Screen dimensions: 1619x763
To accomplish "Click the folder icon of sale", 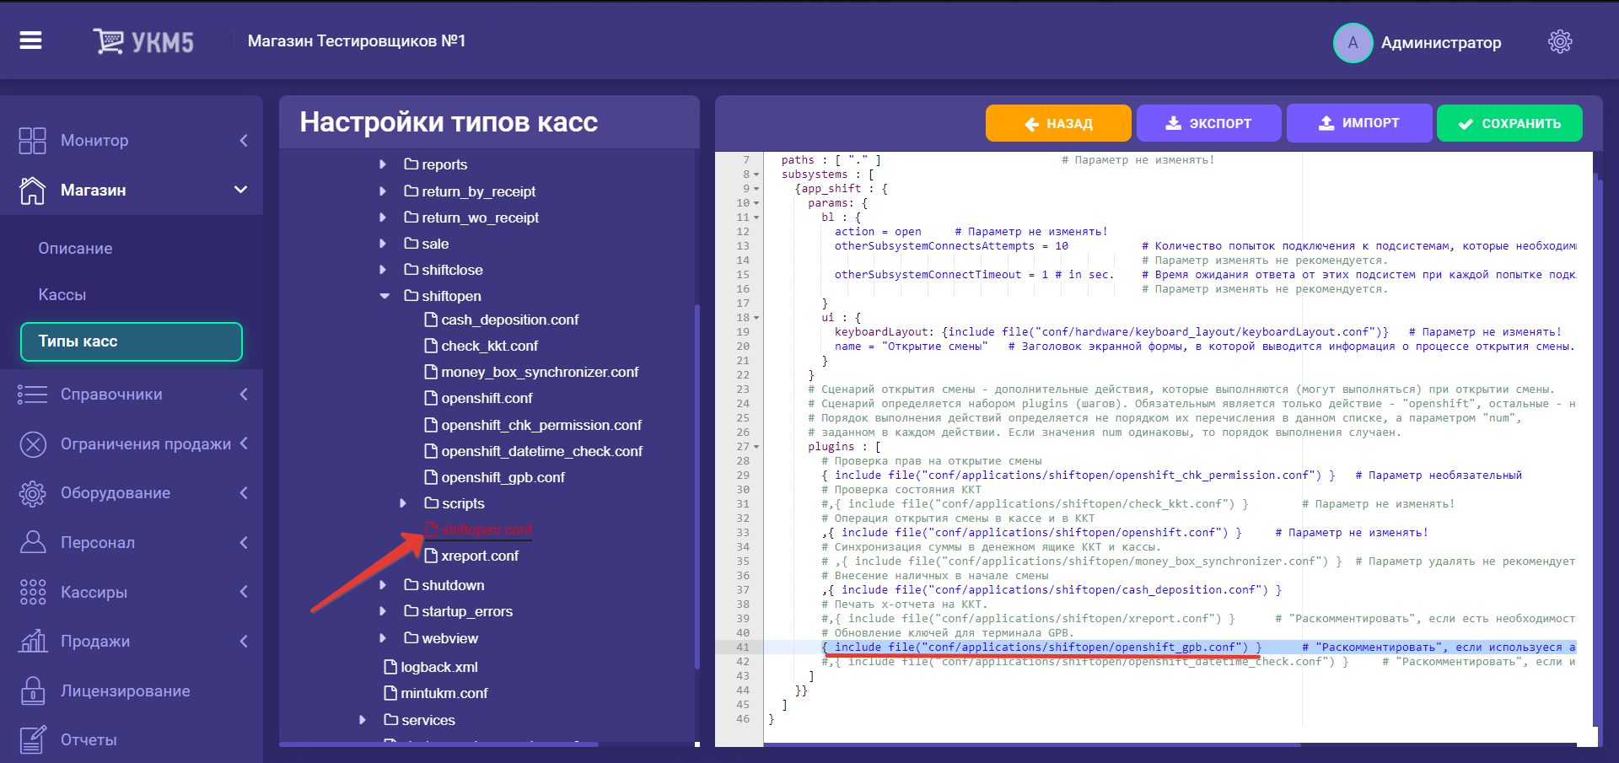I will click(x=411, y=244).
